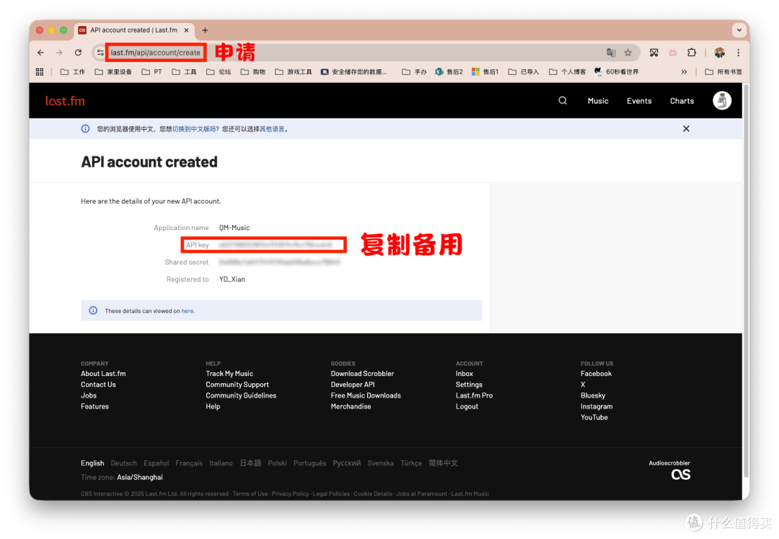This screenshot has height=539, width=779.
Task: Open the Charts page from the navbar
Action: click(682, 100)
